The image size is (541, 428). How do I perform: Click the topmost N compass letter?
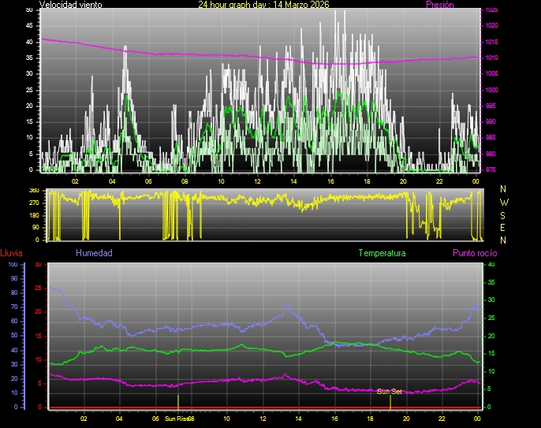pyautogui.click(x=504, y=189)
